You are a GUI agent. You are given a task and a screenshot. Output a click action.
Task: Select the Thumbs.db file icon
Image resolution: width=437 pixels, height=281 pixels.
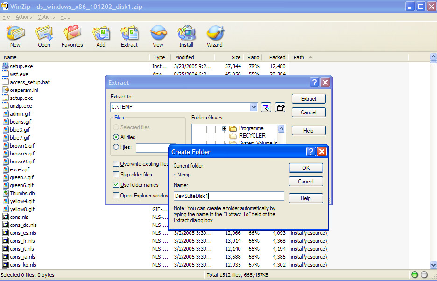tap(5, 193)
